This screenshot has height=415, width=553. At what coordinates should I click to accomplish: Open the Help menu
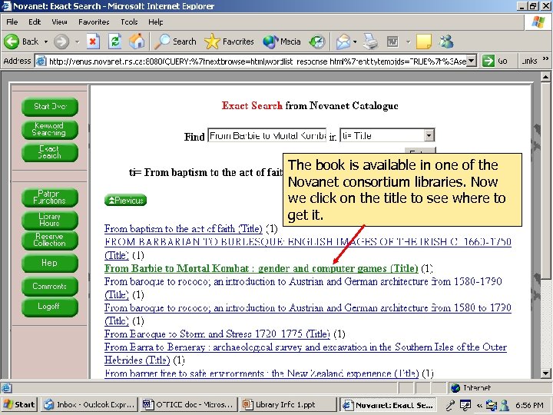tap(155, 22)
